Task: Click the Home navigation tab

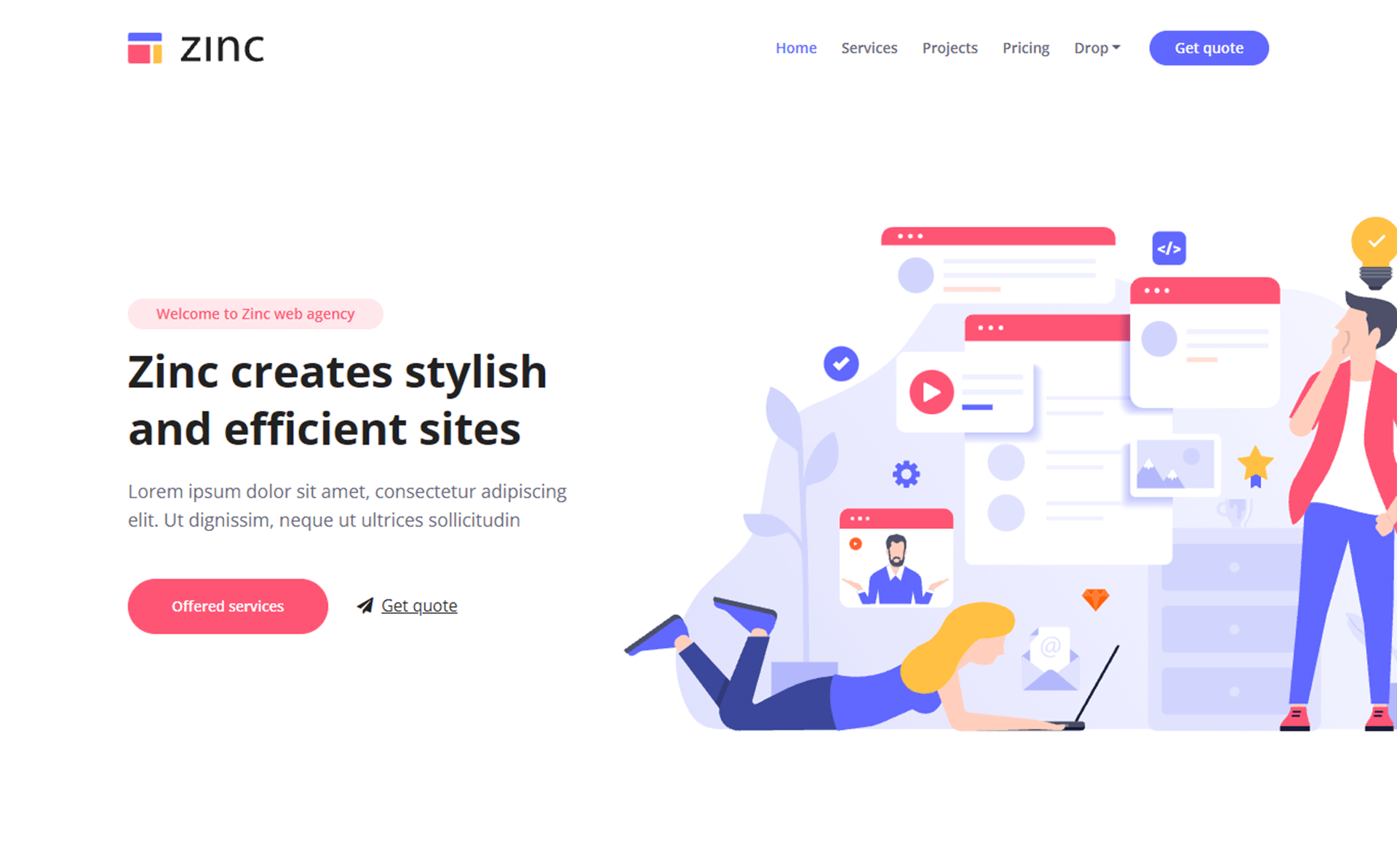Action: tap(795, 47)
